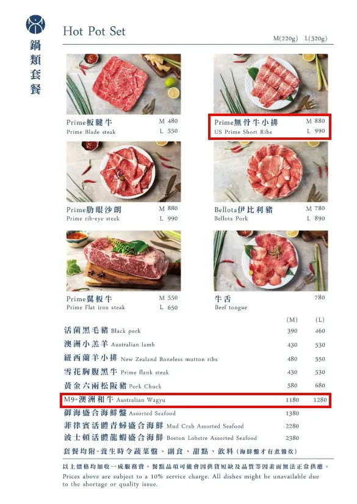
Task: Select the highlighted M9 Australian Wagyu row
Action: [195, 400]
